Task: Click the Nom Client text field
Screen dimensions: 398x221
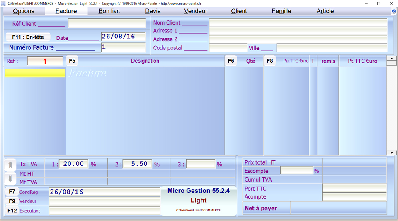Action: point(298,22)
